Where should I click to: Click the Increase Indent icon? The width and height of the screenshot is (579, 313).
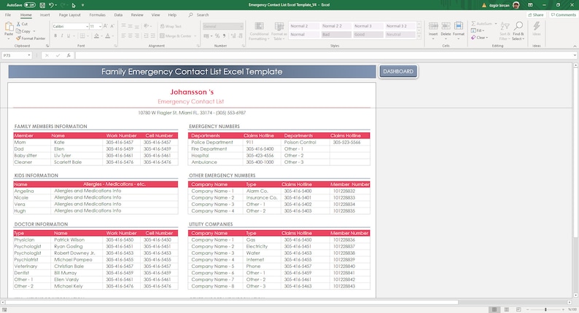point(153,36)
